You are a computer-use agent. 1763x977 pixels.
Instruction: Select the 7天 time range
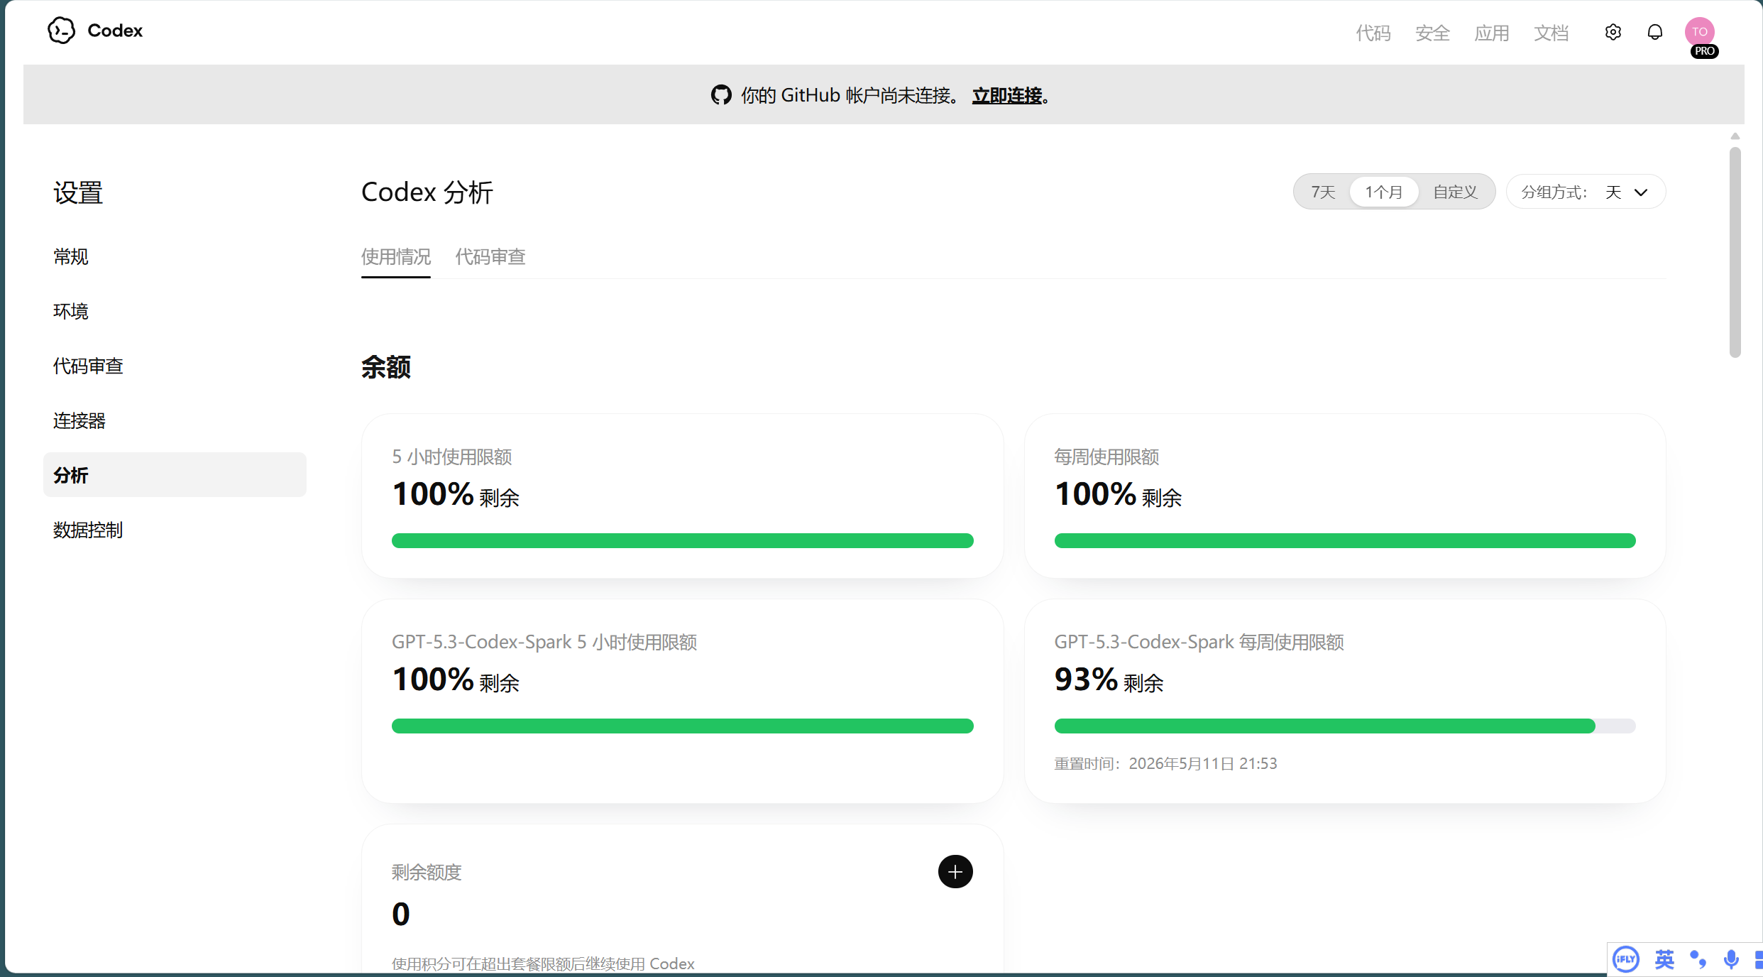1323,192
